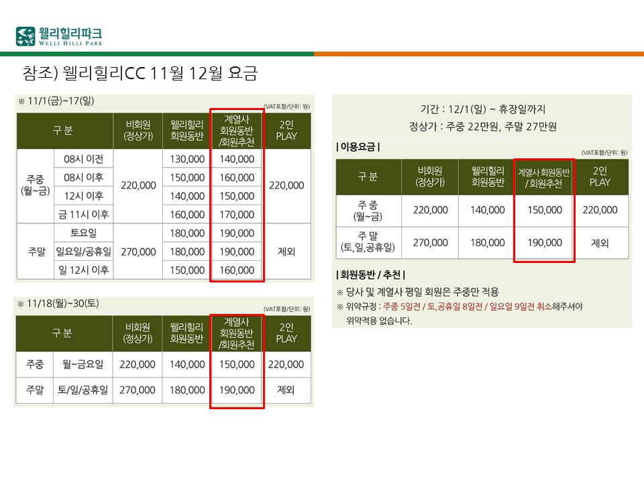Click the weekday '12시 이후' row label under 주중
The width and height of the screenshot is (644, 483).
[x=83, y=196]
